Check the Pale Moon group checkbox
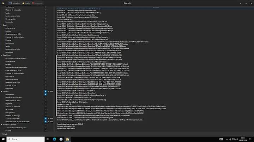 (46, 55)
